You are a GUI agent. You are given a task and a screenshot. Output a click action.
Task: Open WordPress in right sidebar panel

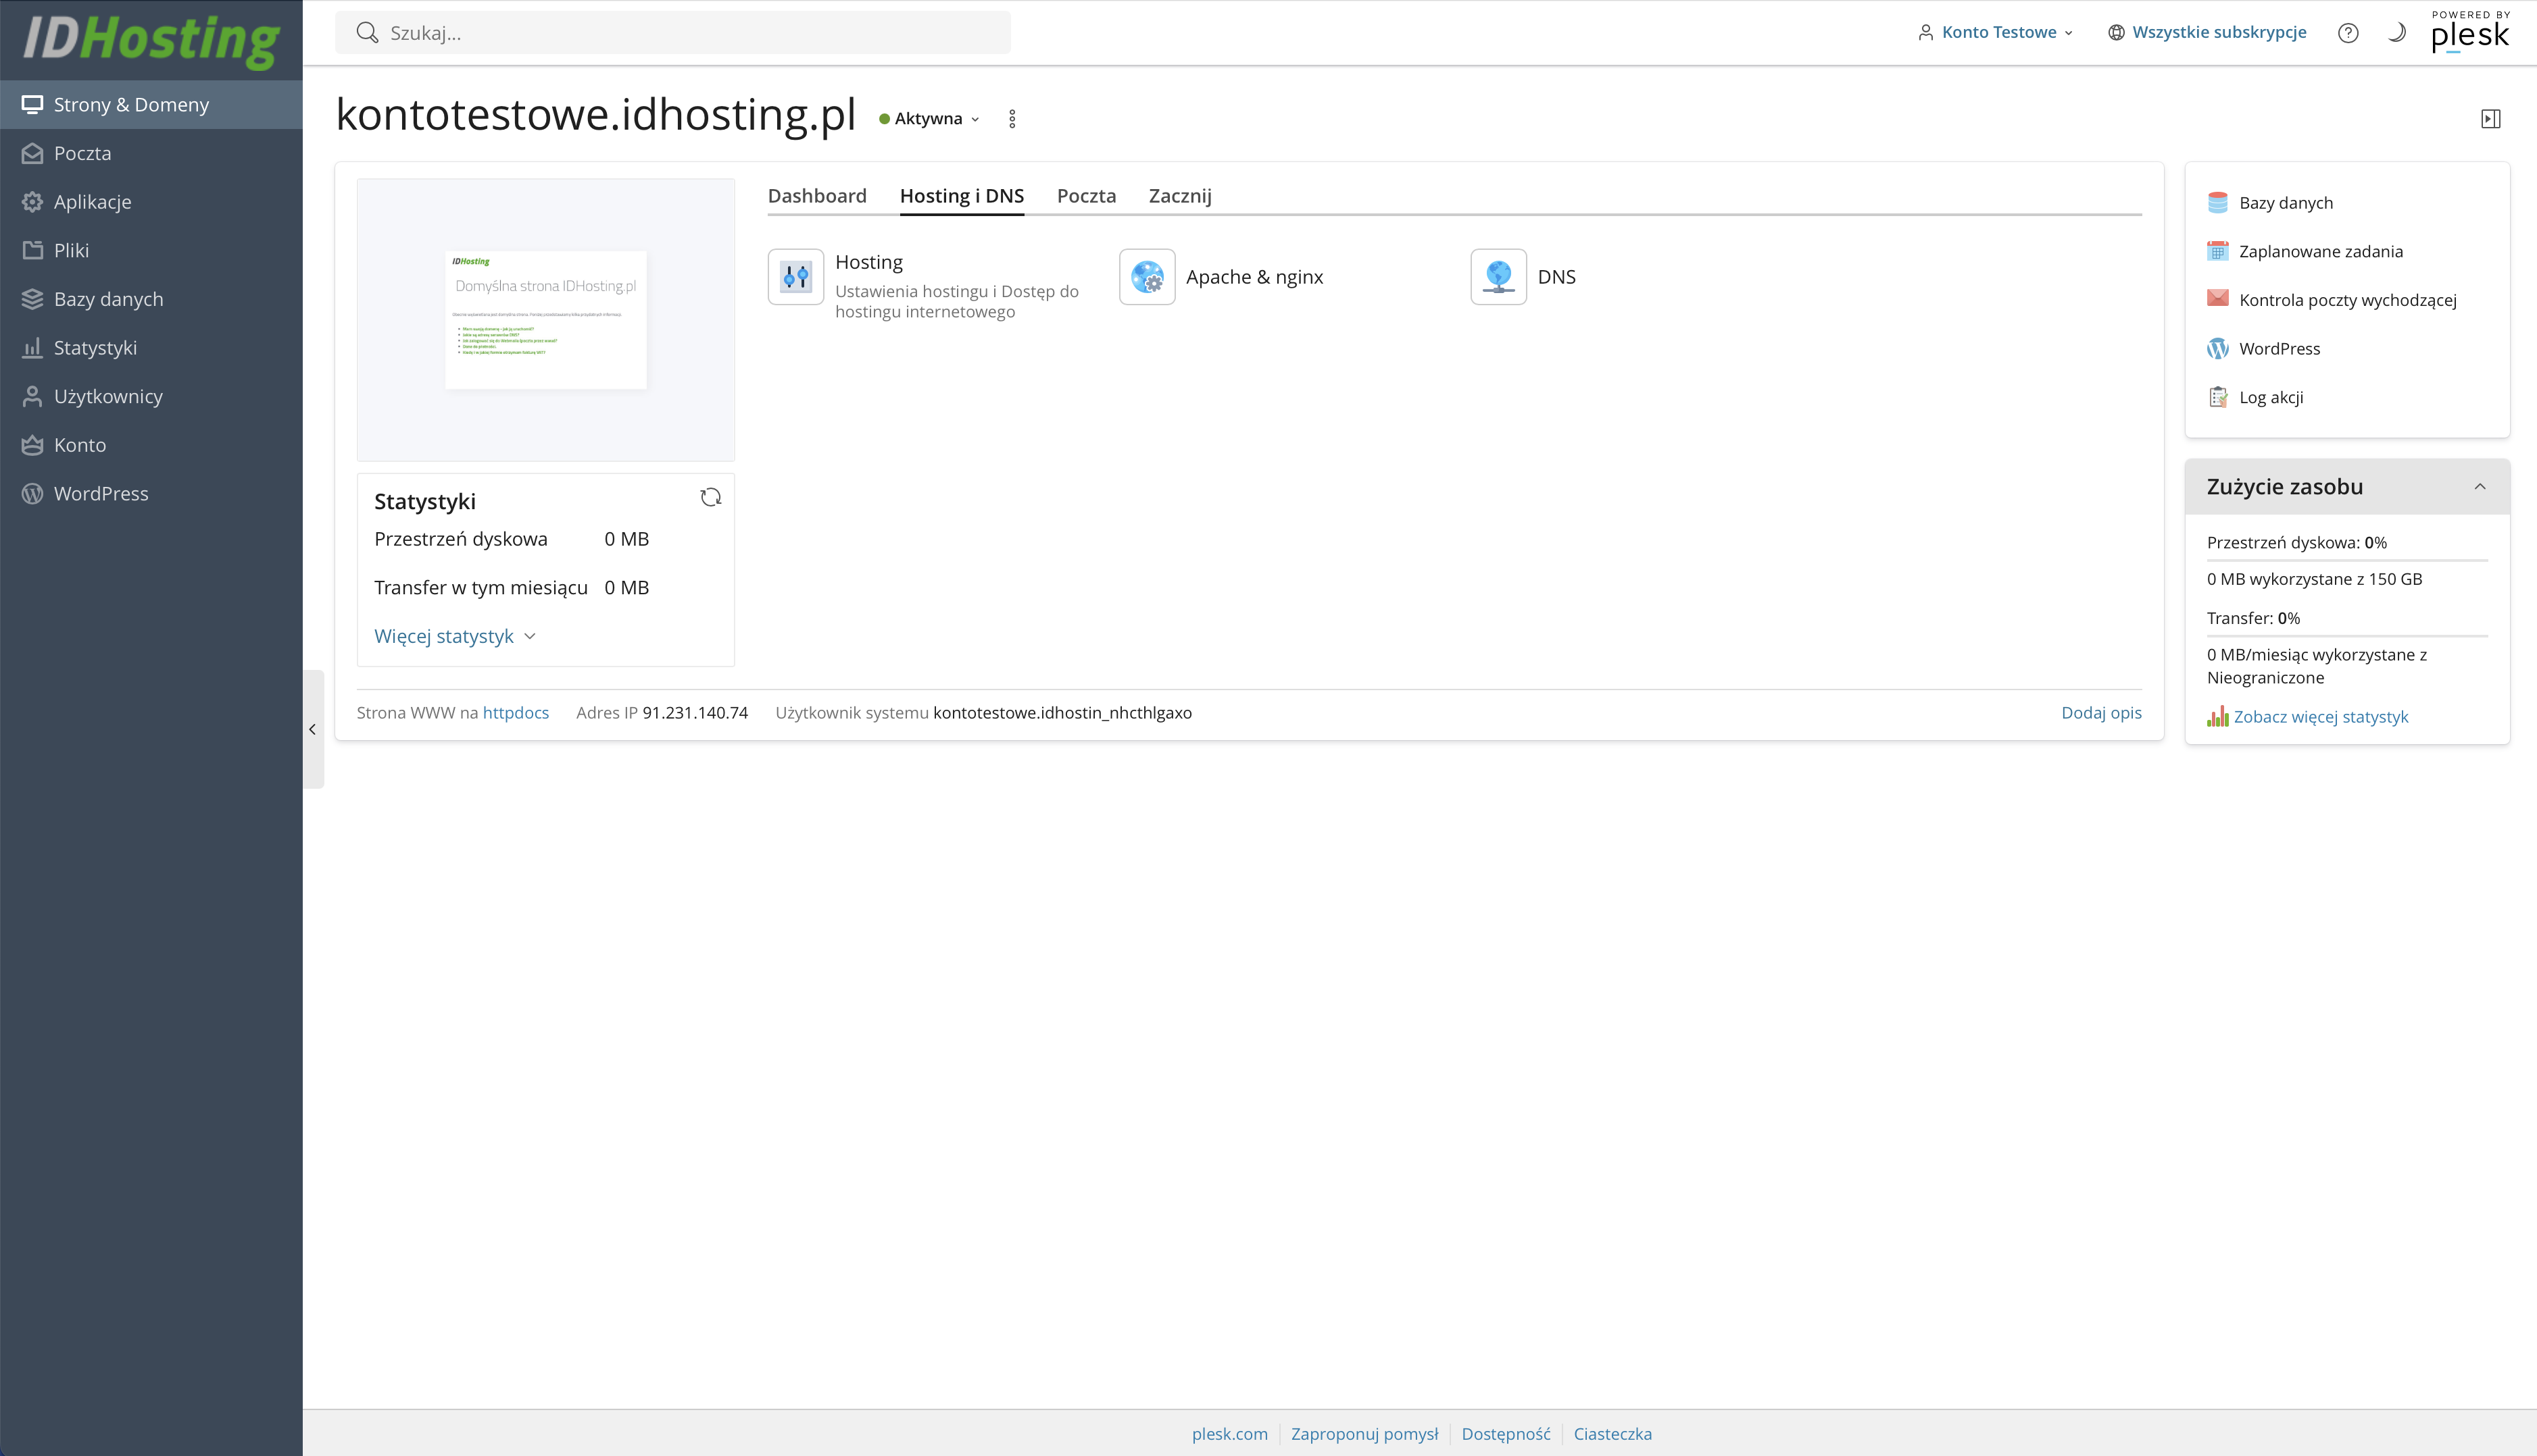coord(2279,349)
